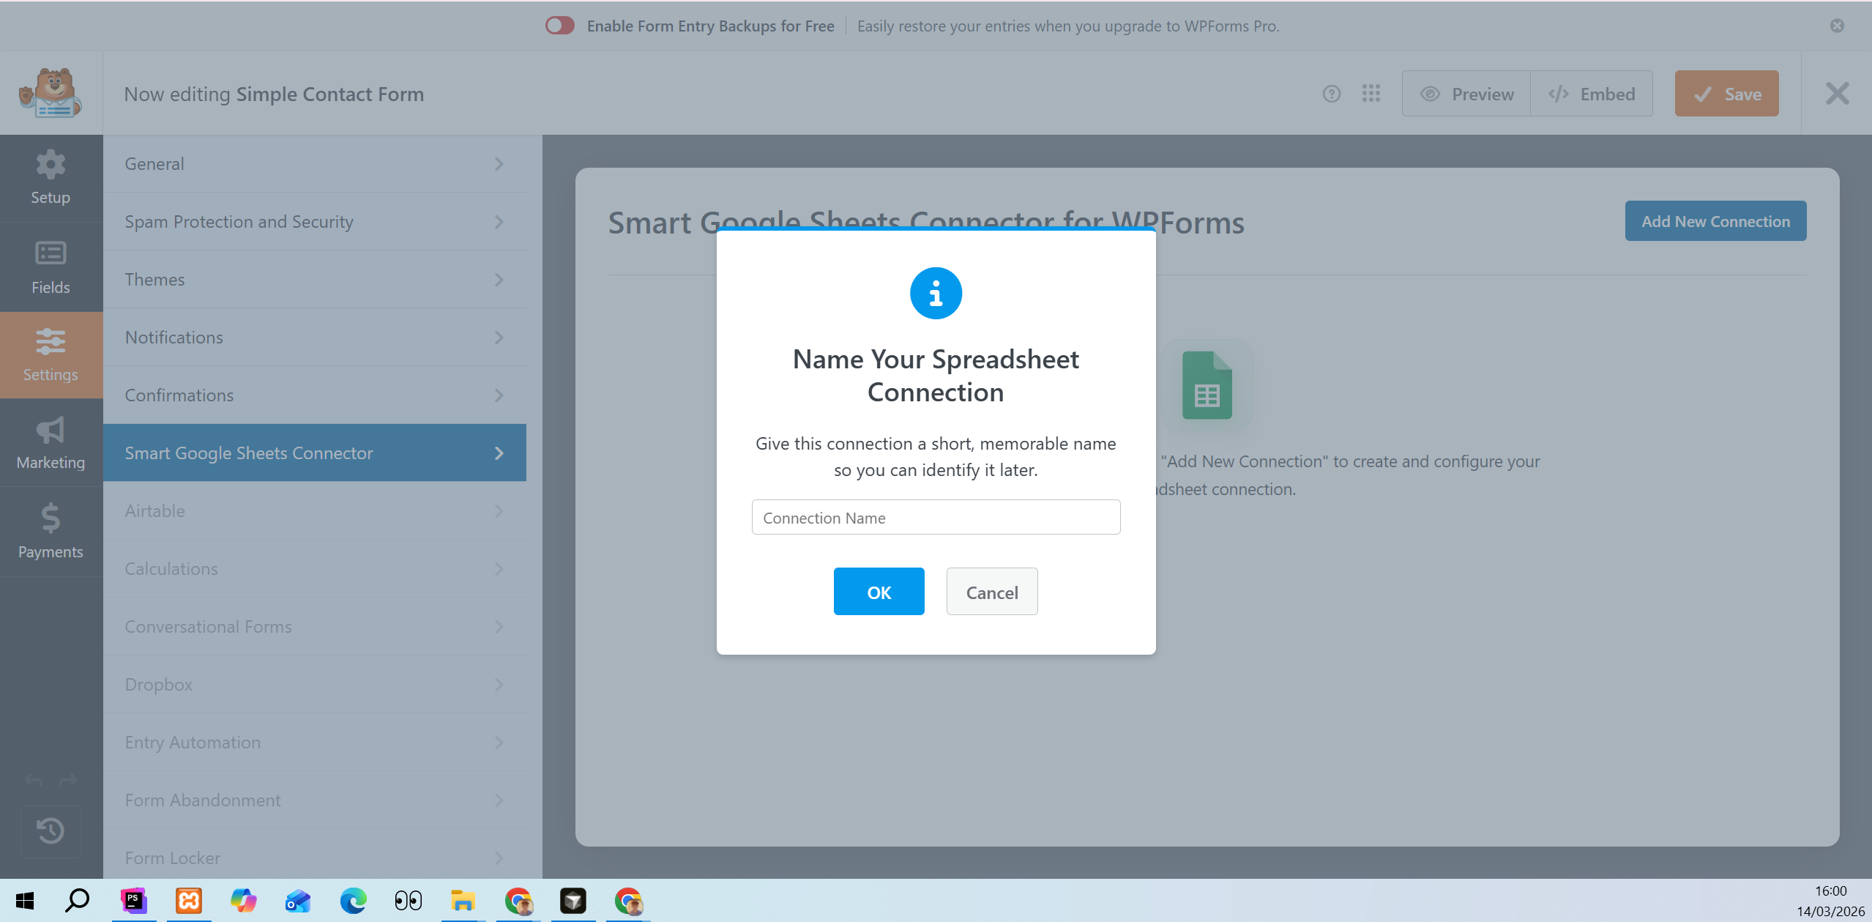The width and height of the screenshot is (1872, 922).
Task: Expand Spam Protection and Security chevron
Action: point(499,222)
